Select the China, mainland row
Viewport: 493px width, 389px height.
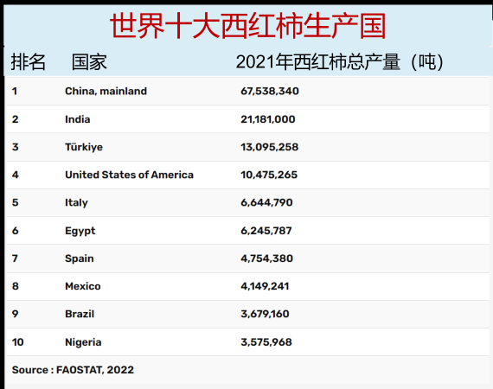click(x=247, y=91)
